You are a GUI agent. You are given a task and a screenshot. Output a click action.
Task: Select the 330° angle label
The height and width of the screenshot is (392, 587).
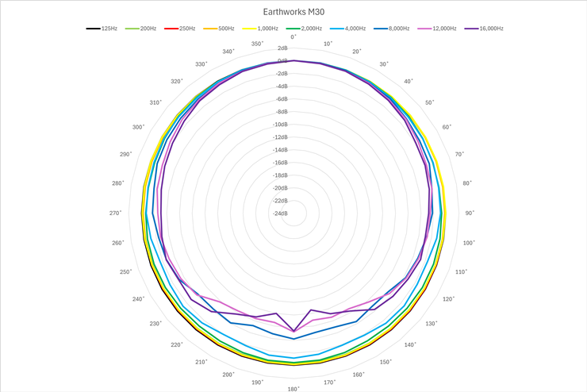click(x=201, y=64)
